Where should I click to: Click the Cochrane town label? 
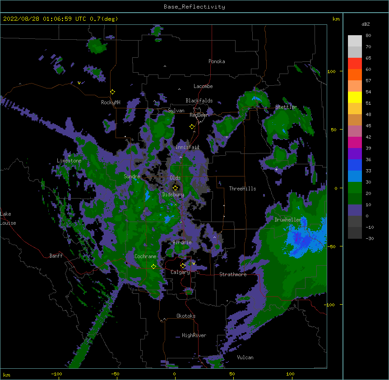pos(145,256)
